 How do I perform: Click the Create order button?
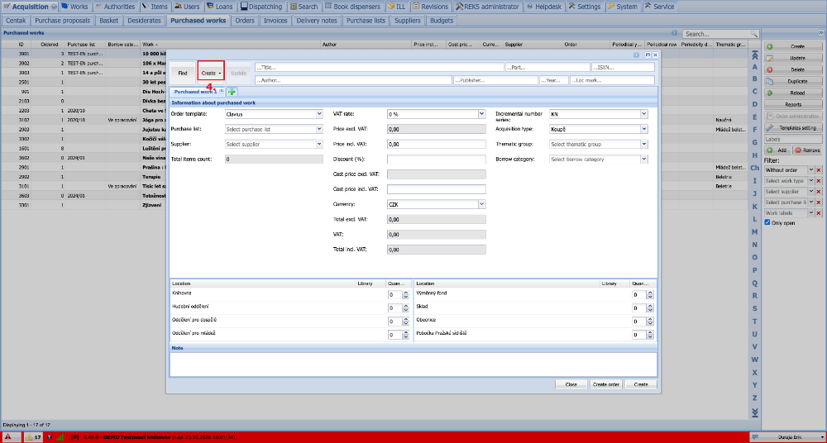(x=606, y=384)
